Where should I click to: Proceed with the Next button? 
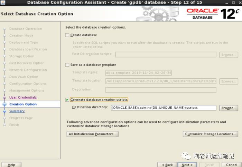(187, 165)
